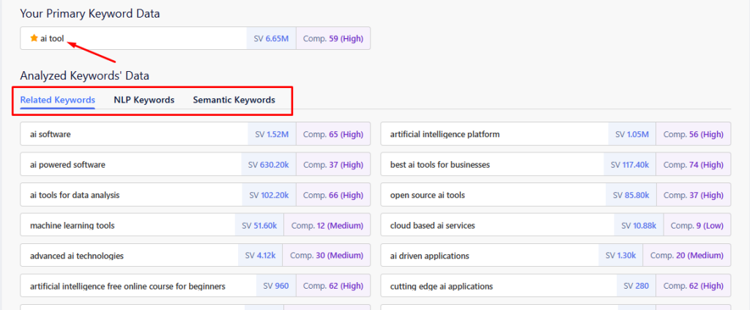Select the 'advanced ai technologies' keyword

76,256
